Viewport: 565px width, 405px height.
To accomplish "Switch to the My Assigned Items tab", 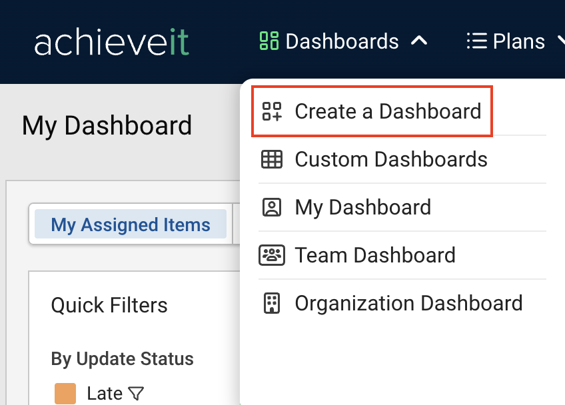I will tap(131, 225).
